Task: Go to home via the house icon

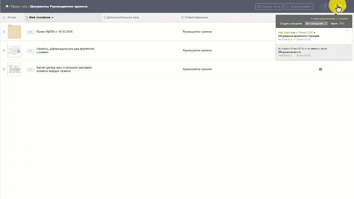Action: click(7, 6)
